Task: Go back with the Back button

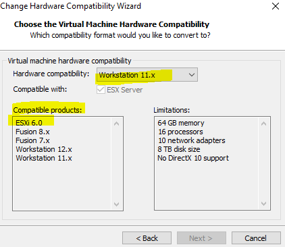Action: (147, 238)
